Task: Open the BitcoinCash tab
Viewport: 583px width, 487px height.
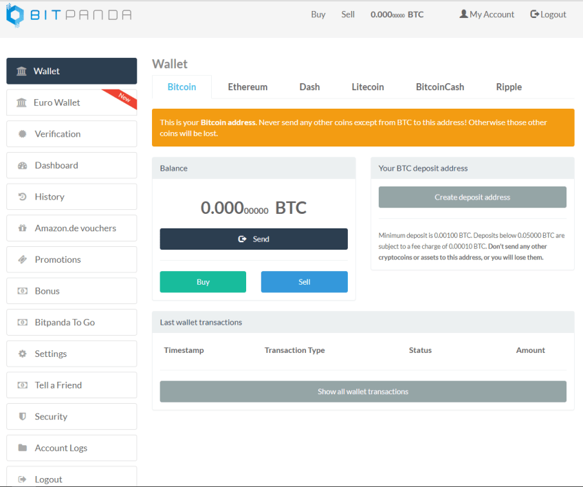Action: [x=440, y=87]
